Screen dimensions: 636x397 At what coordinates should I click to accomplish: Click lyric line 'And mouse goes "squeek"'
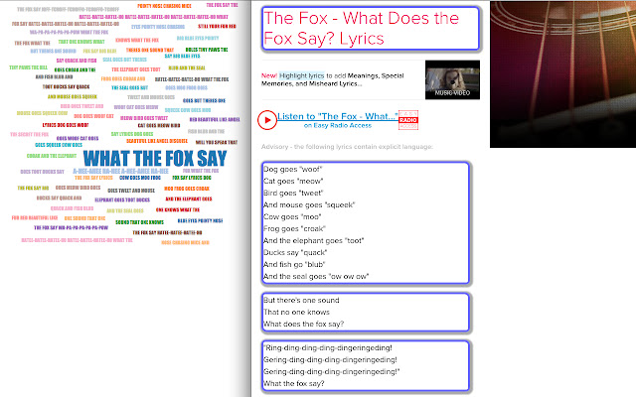tap(309, 205)
